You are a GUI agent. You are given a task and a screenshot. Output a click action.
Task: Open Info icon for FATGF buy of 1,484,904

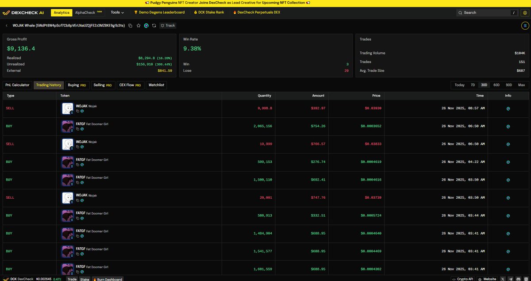click(508, 233)
